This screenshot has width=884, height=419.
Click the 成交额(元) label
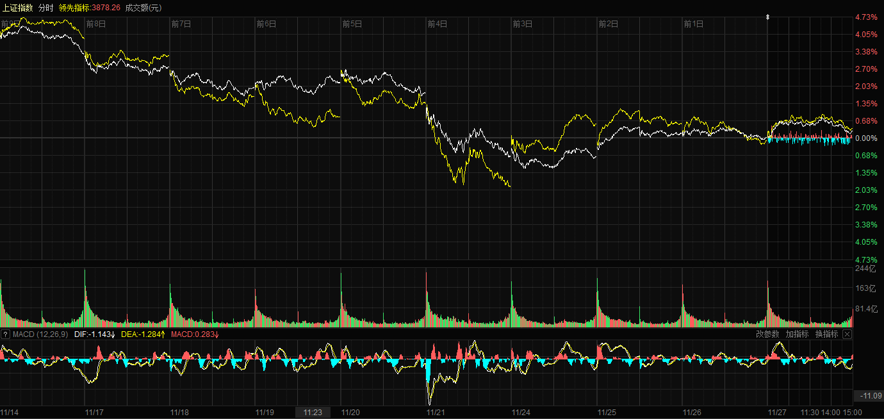[x=143, y=8]
